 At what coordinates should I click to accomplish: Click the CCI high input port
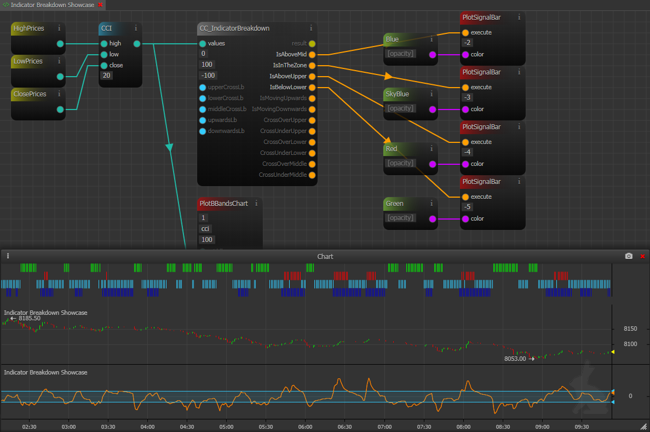[104, 44]
